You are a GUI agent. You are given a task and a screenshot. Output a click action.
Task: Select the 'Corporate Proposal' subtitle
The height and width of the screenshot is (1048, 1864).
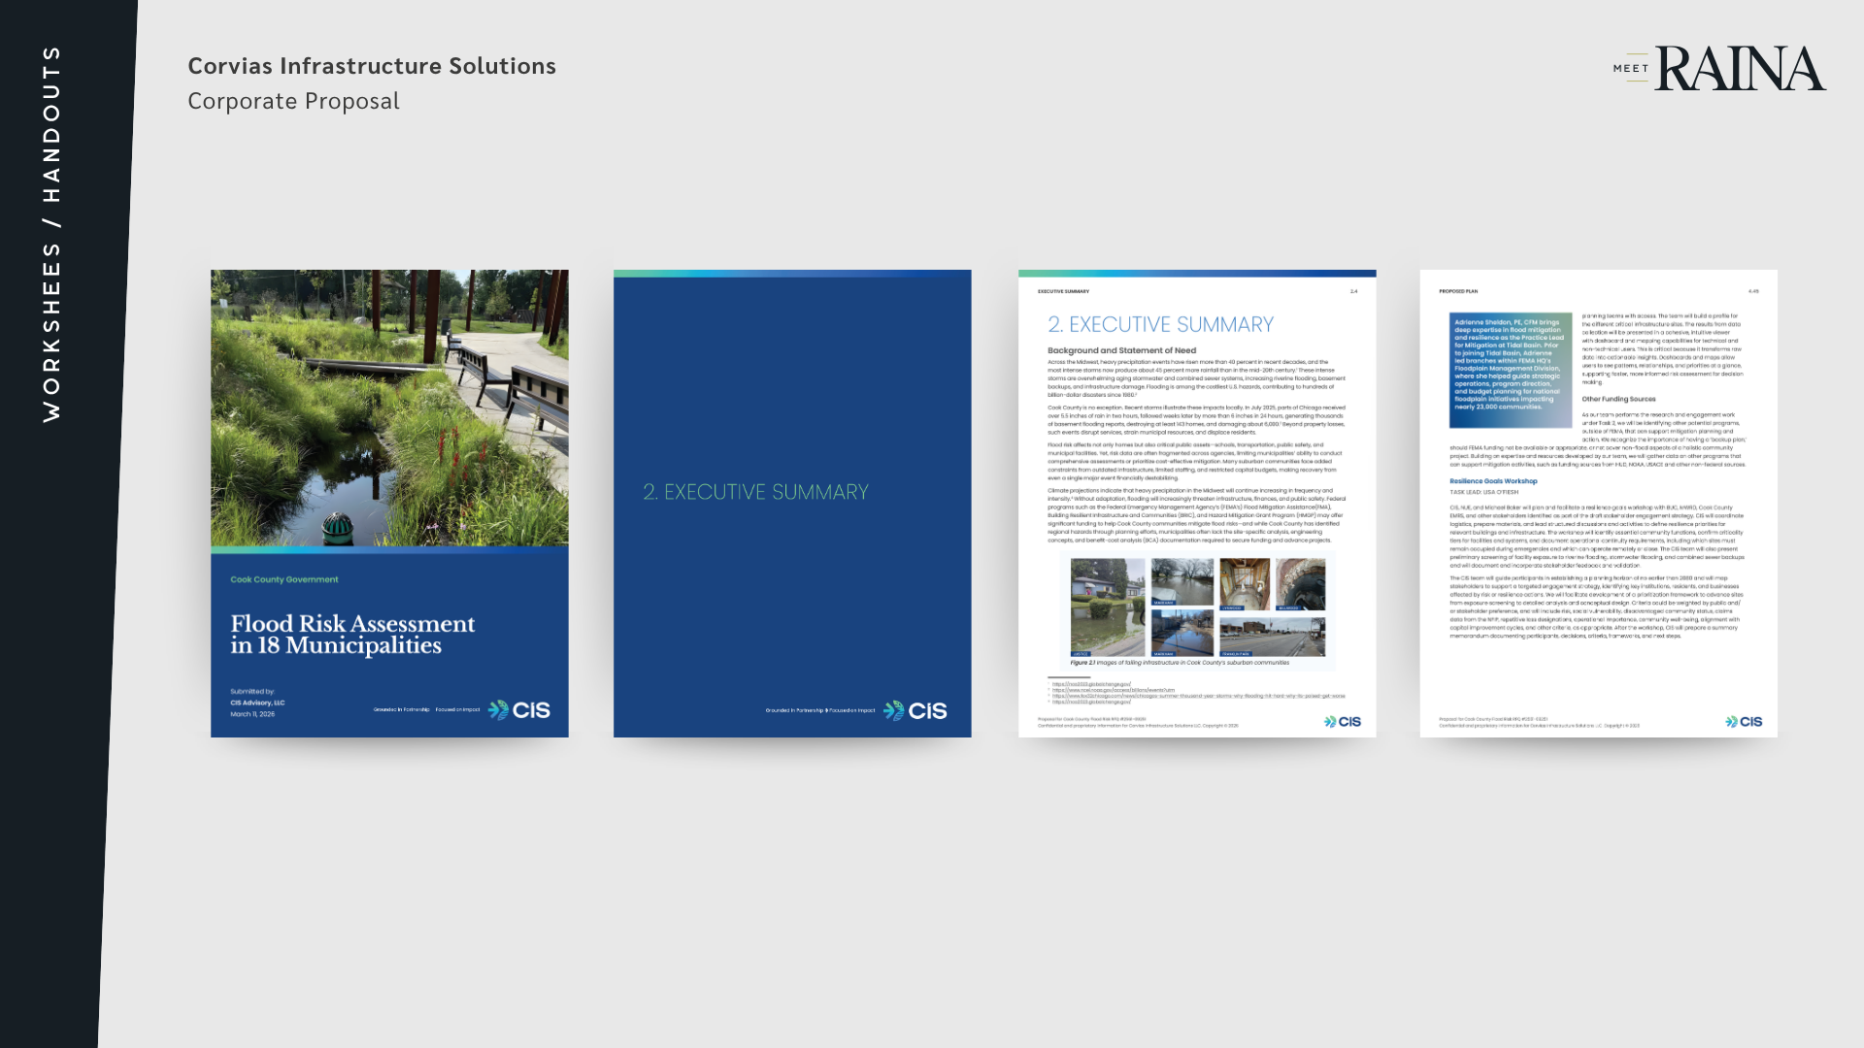coord(293,101)
